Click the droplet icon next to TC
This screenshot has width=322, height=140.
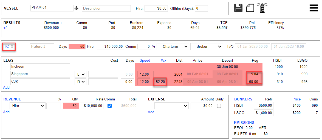(12, 47)
